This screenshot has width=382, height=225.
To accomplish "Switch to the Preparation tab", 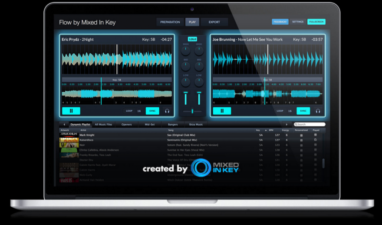I will (x=170, y=22).
